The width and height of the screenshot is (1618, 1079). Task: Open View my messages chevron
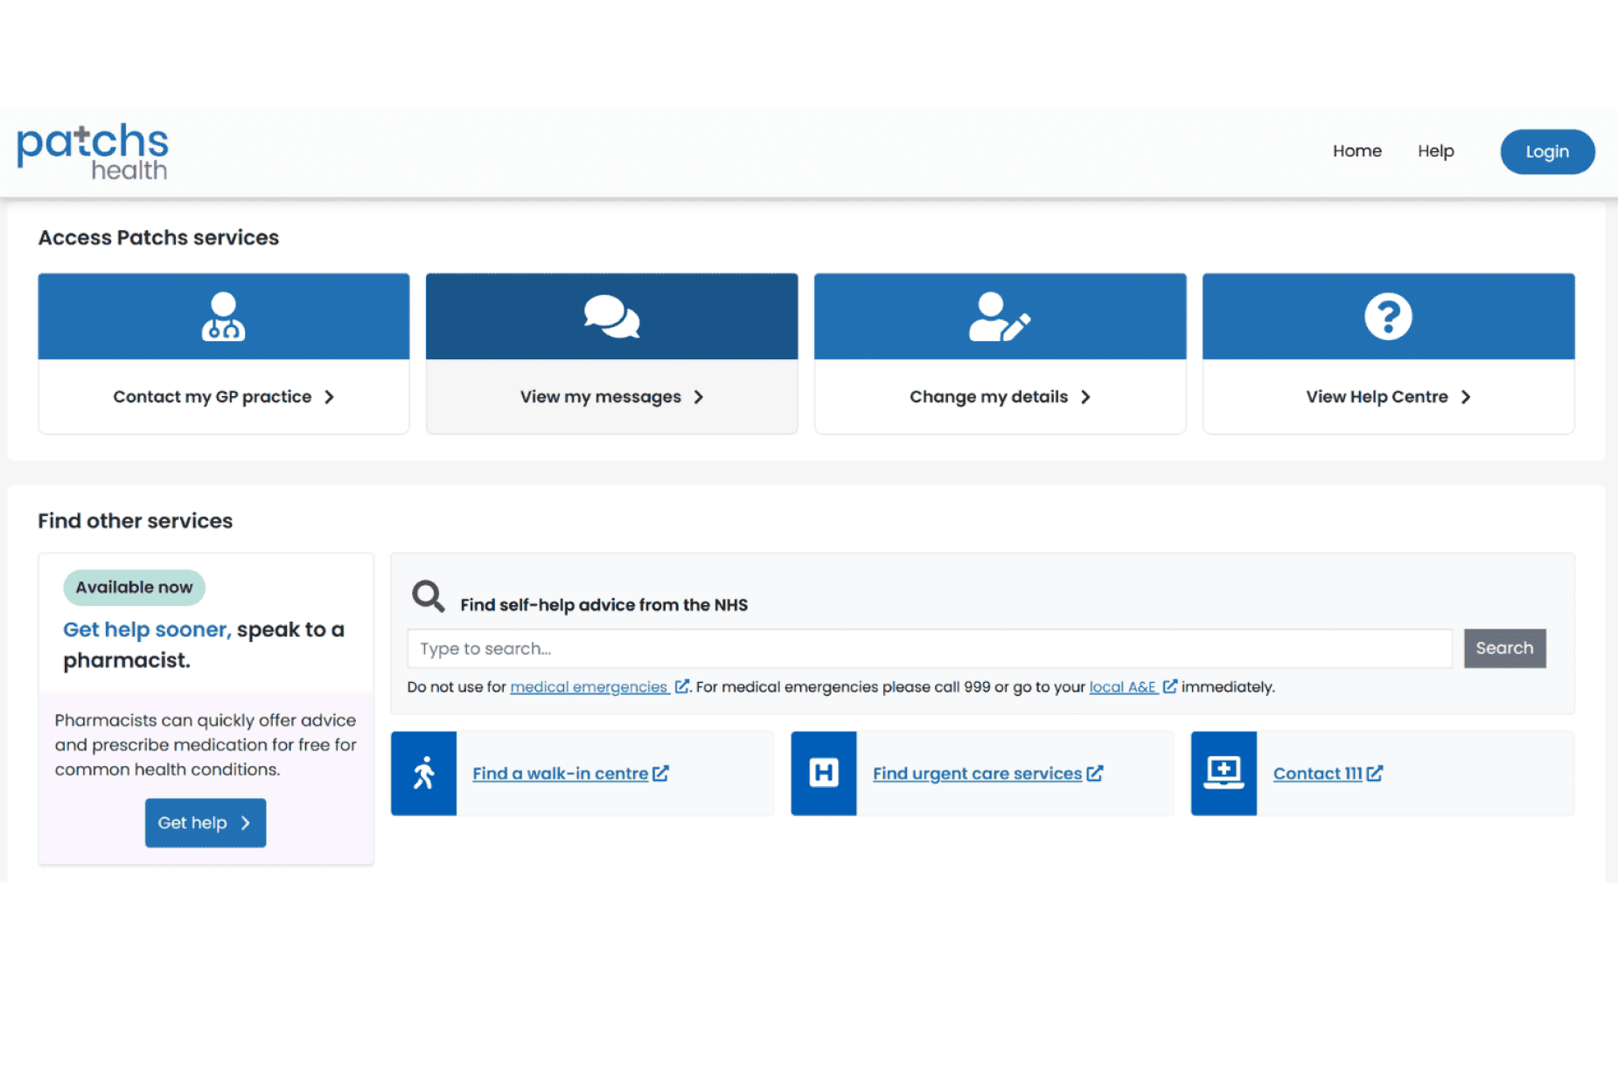(x=699, y=397)
